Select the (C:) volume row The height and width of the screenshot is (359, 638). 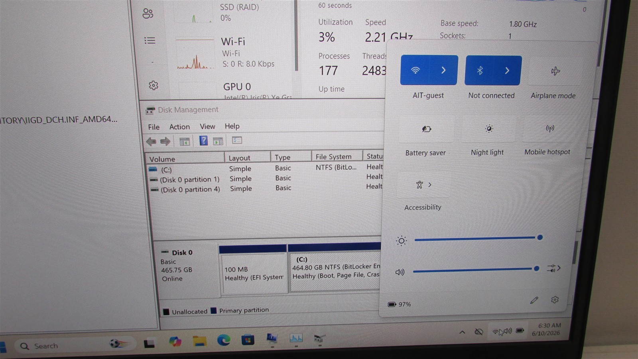tap(265, 168)
